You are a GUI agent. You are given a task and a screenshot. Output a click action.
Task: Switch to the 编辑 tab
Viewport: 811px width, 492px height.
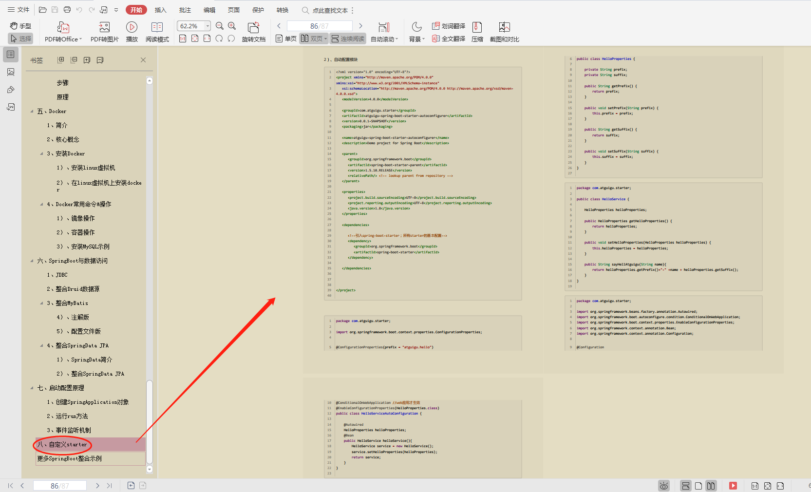pyautogui.click(x=209, y=10)
